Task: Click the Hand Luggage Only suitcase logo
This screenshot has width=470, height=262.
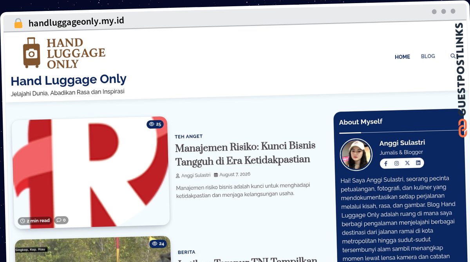Action: [x=64, y=53]
